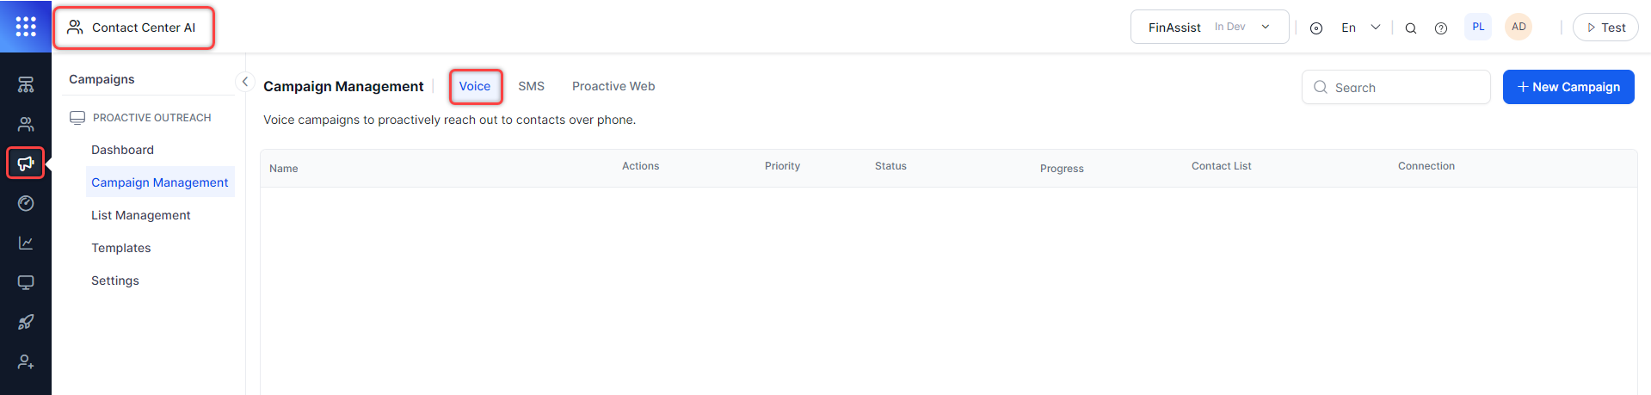Viewport: 1651px width, 395px height.
Task: Open the rocket deploy sidebar icon
Action: click(26, 322)
